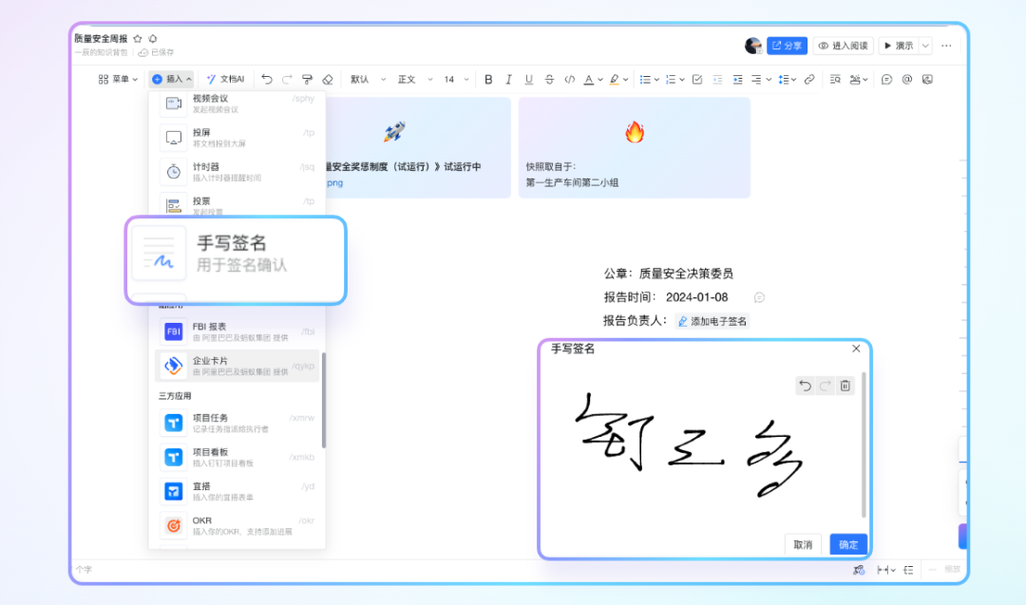Increase the paragraph indent
Viewport: 1026px width, 605px height.
click(737, 79)
